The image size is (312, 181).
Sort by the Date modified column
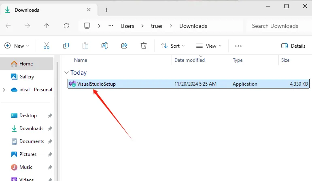[189, 60]
